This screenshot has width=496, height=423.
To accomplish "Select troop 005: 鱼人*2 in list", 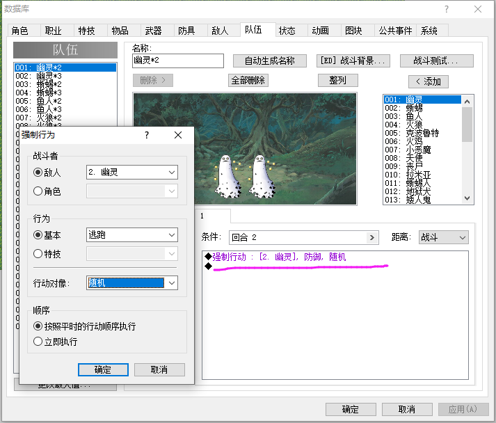I will pyautogui.click(x=65, y=101).
